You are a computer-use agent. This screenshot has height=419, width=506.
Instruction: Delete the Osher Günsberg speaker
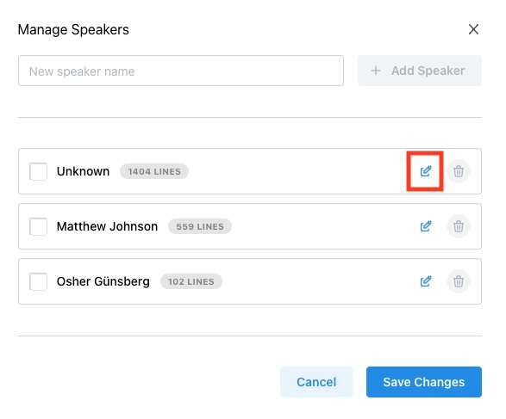point(459,281)
